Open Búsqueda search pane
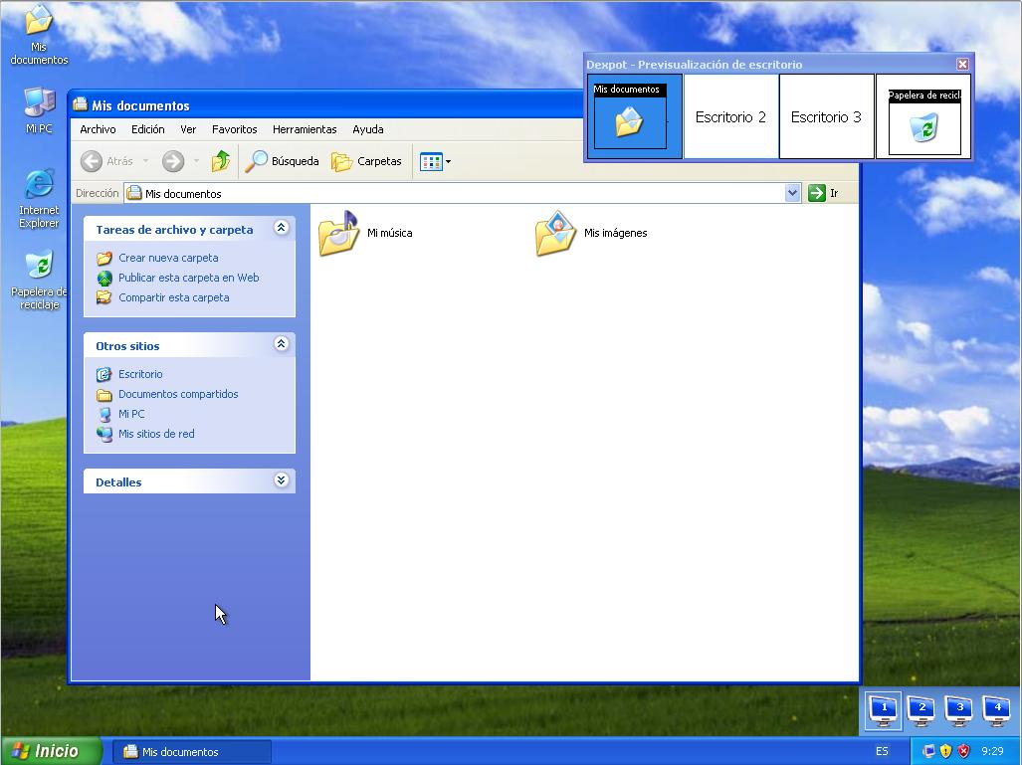The height and width of the screenshot is (765, 1022). pos(282,161)
